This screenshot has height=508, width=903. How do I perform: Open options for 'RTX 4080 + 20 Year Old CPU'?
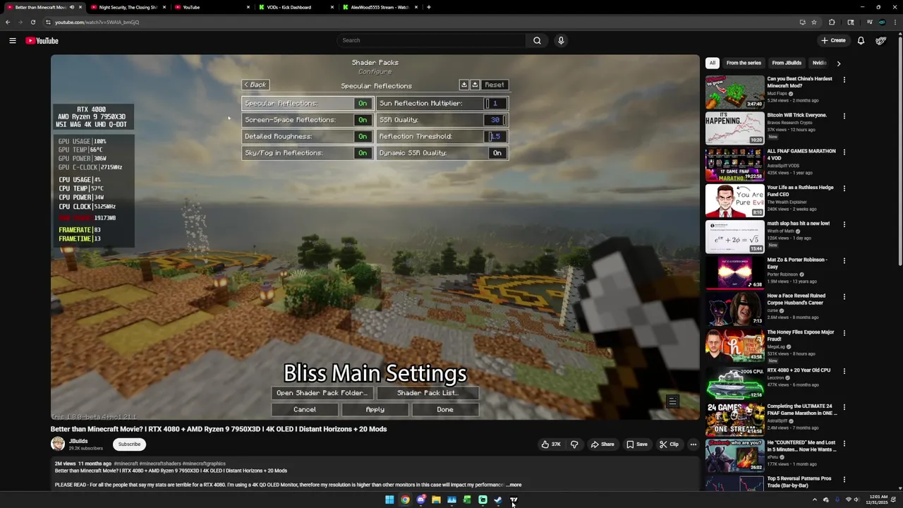coord(844,371)
